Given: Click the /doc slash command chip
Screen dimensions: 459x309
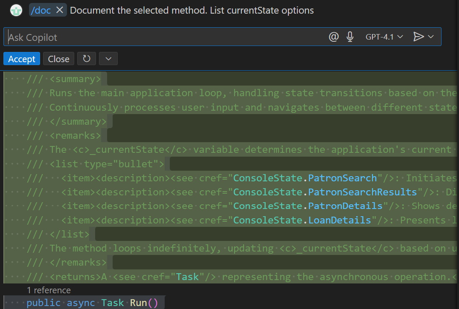Looking at the screenshot, I should point(41,10).
